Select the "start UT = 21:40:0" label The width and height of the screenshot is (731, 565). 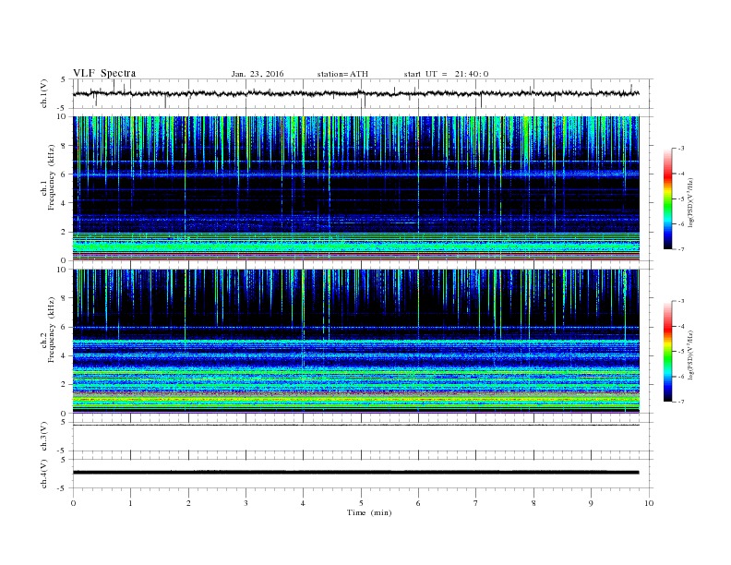coord(446,74)
